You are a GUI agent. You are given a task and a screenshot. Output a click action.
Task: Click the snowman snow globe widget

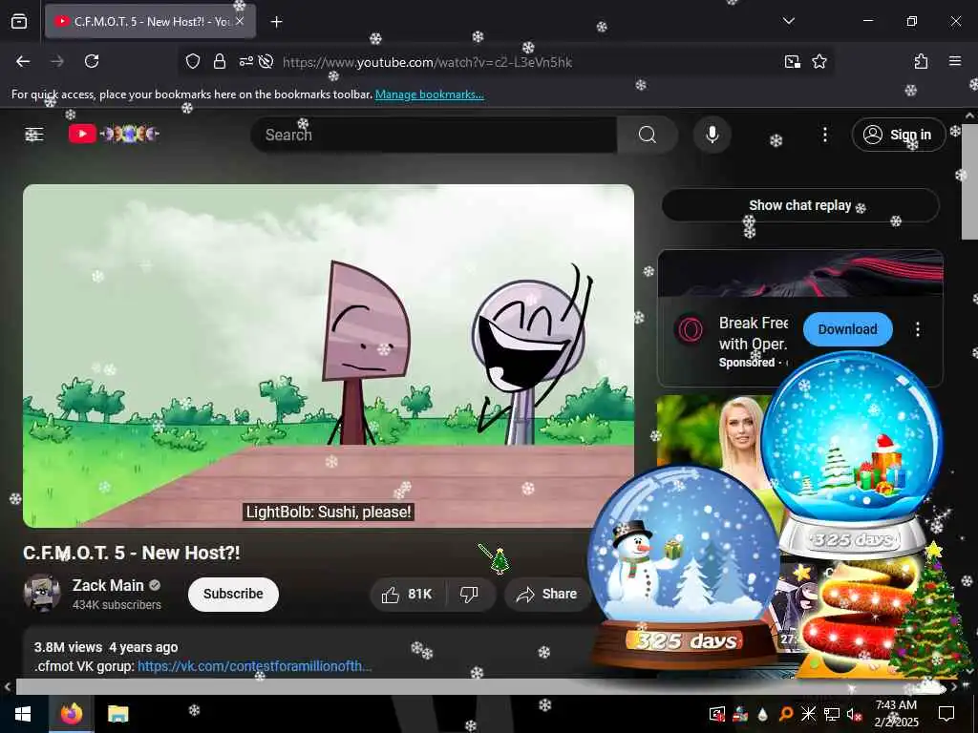pos(684,567)
